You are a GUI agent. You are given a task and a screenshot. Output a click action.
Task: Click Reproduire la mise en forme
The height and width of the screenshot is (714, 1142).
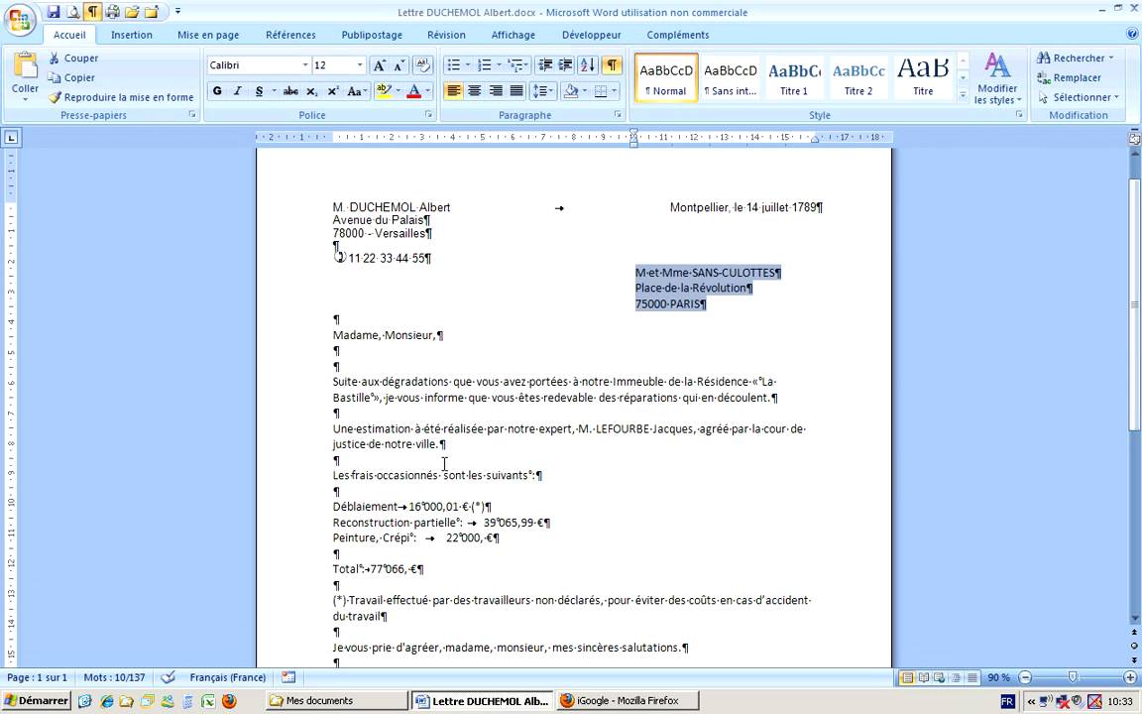(x=121, y=97)
